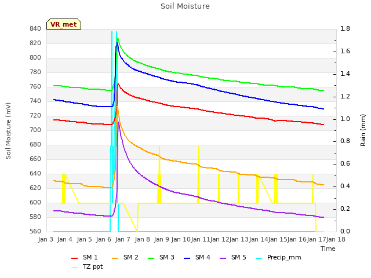Click the green SM 3 peak point
Screen dimensions: 371x278
pyautogui.click(x=118, y=38)
